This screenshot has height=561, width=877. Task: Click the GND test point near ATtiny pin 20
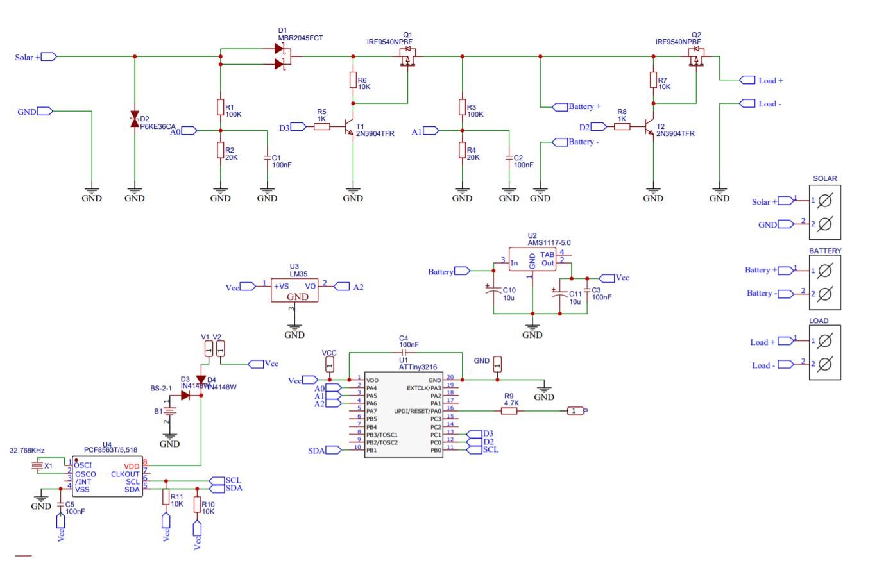click(x=497, y=364)
